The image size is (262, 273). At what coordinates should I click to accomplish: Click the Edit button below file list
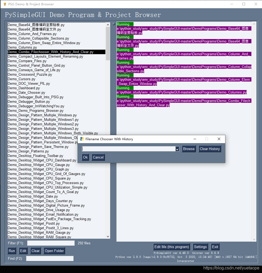(x=23, y=251)
